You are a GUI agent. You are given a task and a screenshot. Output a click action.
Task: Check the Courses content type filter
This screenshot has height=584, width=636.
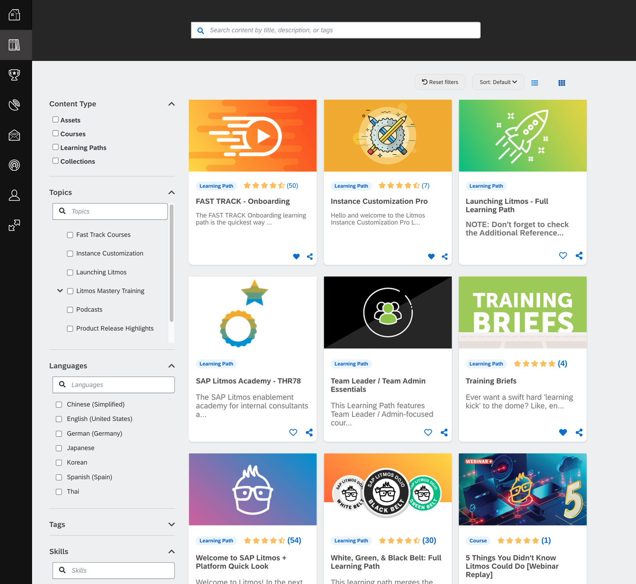(55, 133)
